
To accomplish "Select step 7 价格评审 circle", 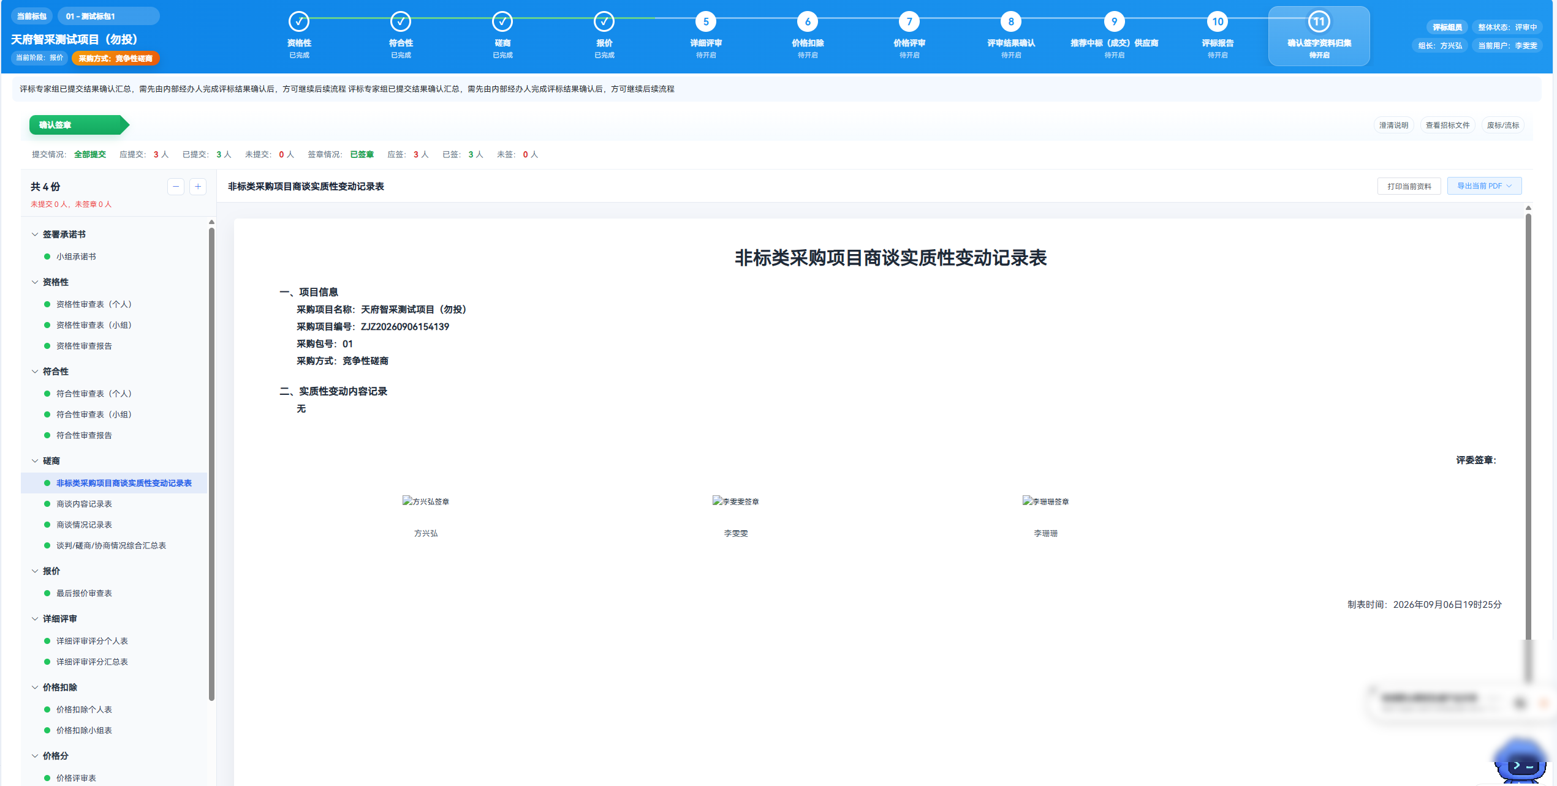I will (909, 22).
